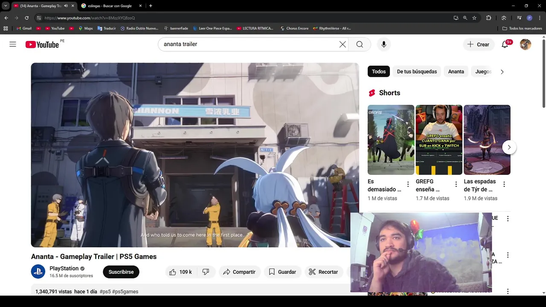Go back using the browser back arrow
546x307 pixels.
6,18
